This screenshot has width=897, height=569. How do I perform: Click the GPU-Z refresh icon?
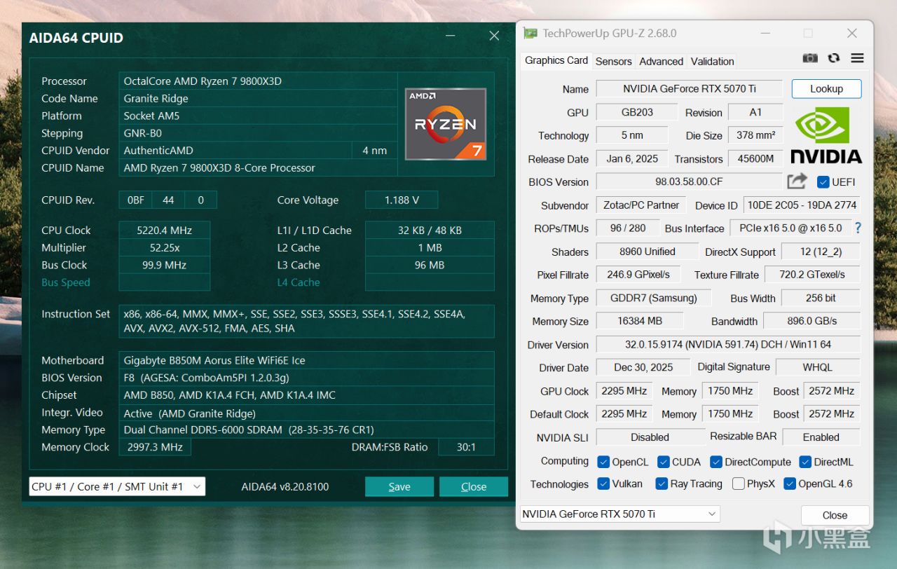[x=834, y=59]
